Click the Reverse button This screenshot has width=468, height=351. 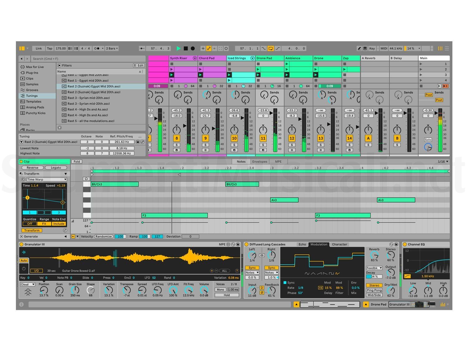[32, 168]
